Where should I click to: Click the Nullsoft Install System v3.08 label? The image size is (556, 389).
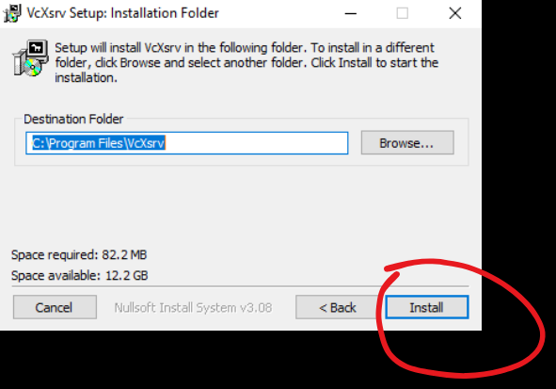(193, 307)
